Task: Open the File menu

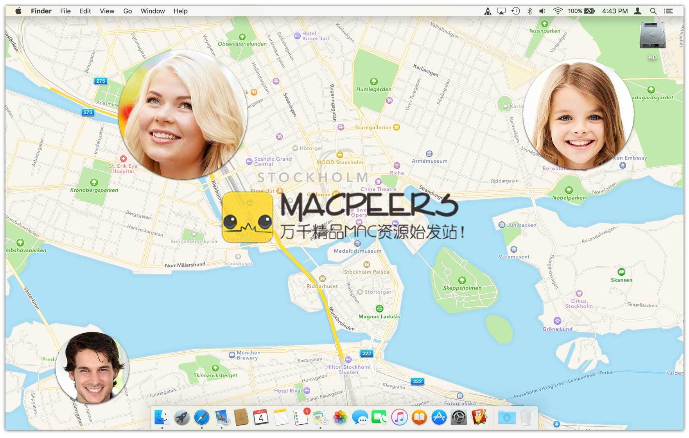Action: 65,11
